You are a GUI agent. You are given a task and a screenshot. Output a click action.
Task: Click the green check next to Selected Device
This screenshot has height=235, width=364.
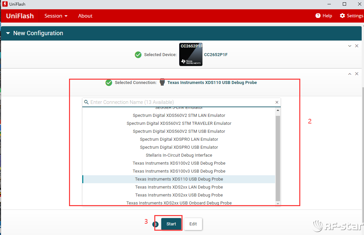point(138,55)
